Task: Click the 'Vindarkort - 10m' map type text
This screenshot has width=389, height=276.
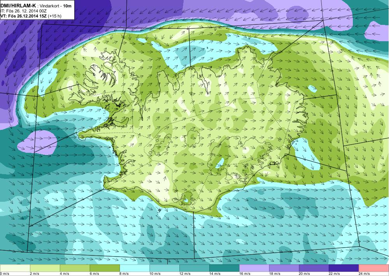Action: coord(55,5)
